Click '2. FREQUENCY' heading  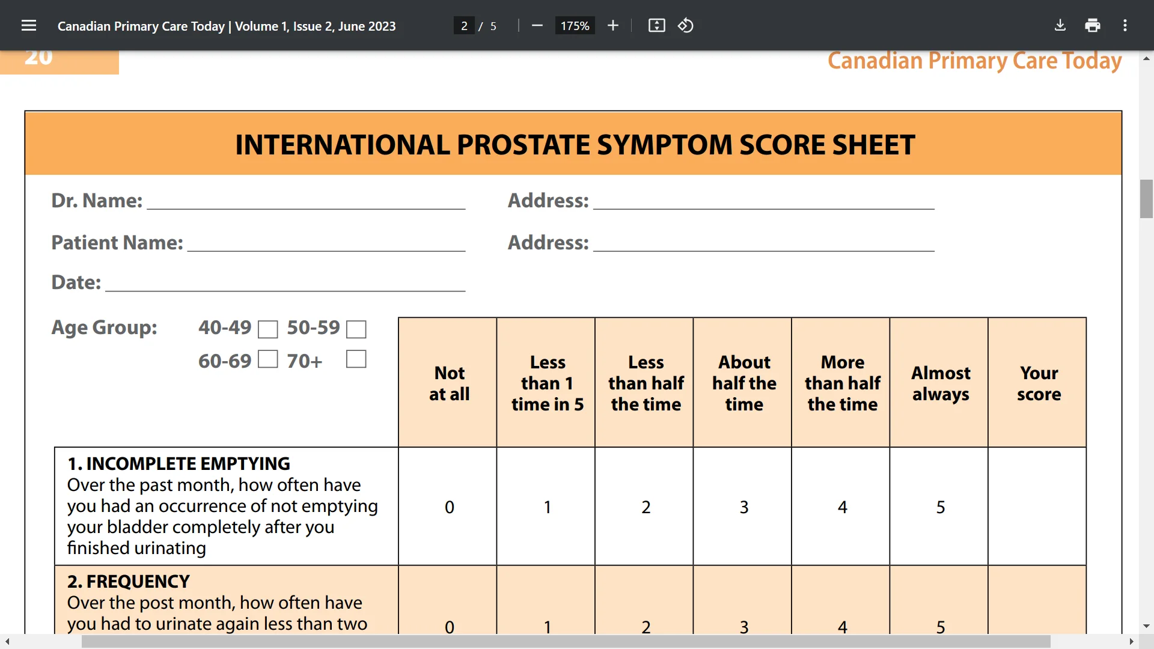point(129,582)
